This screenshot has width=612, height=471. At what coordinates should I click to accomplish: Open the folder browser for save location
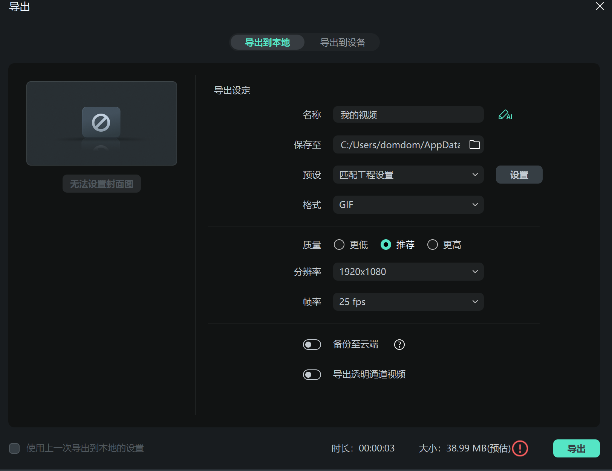(x=474, y=144)
